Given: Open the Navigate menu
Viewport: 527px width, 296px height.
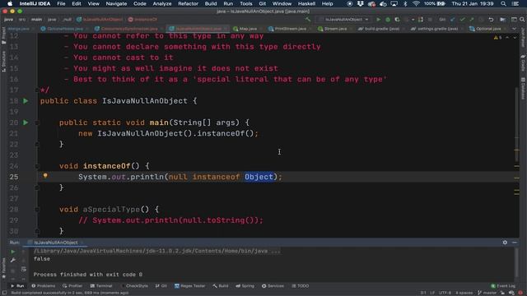Looking at the screenshot, I should pos(116,3).
